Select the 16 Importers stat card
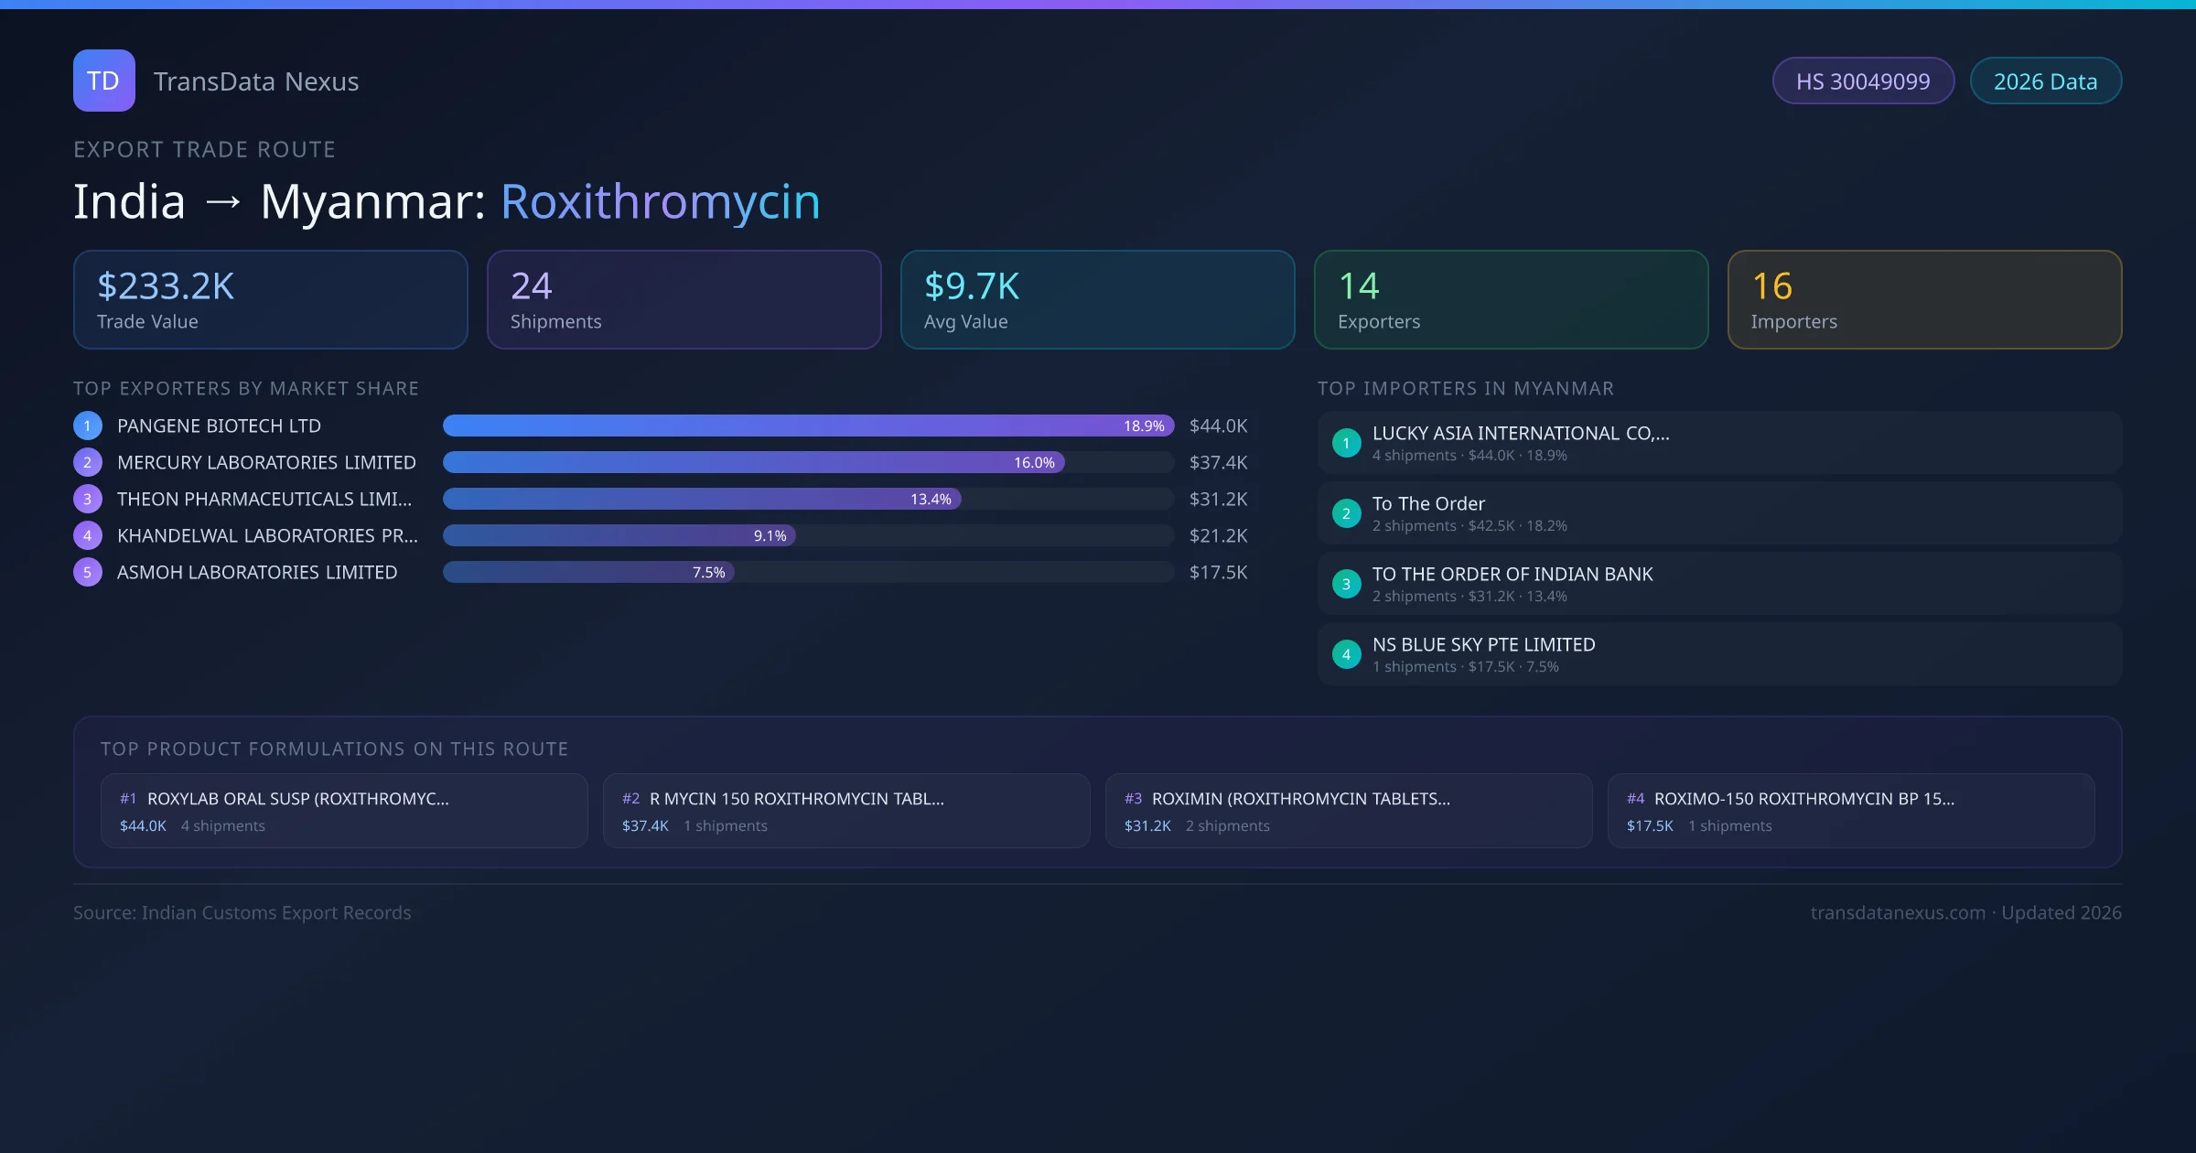The height and width of the screenshot is (1153, 2196). coord(1924,299)
